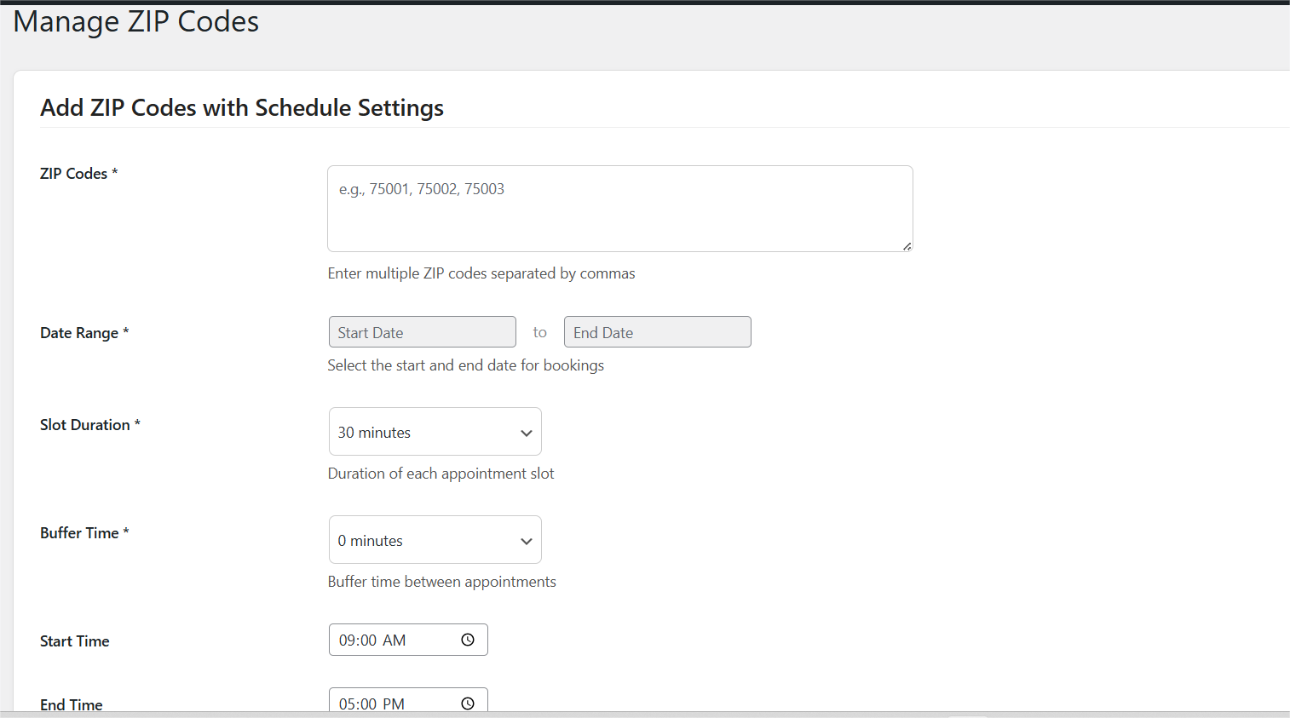Click the clock icon in Start Time
This screenshot has width=1290, height=718.
[468, 640]
